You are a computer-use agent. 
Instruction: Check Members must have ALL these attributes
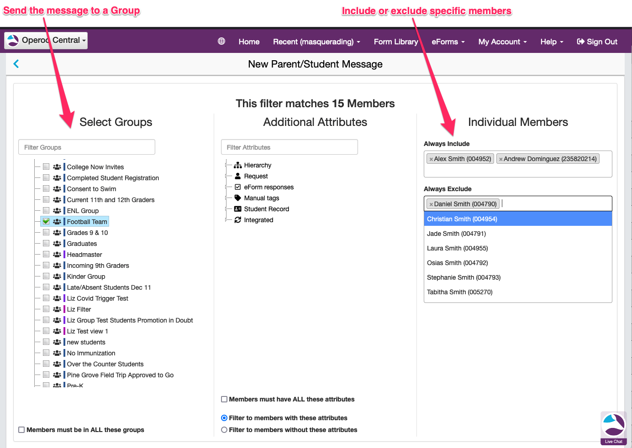click(224, 399)
